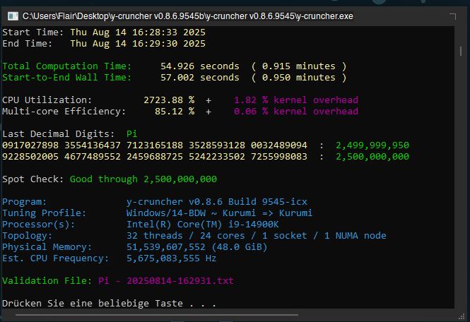Click the horizontal scrollbar at the bottom
This screenshot has width=470, height=322.
tap(157, 314)
